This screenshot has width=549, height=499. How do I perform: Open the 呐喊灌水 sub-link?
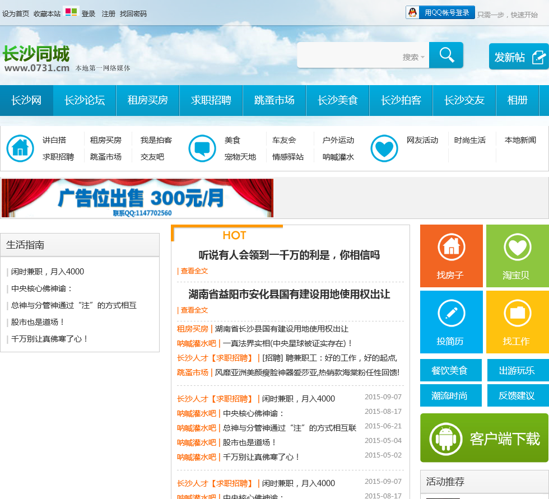338,157
